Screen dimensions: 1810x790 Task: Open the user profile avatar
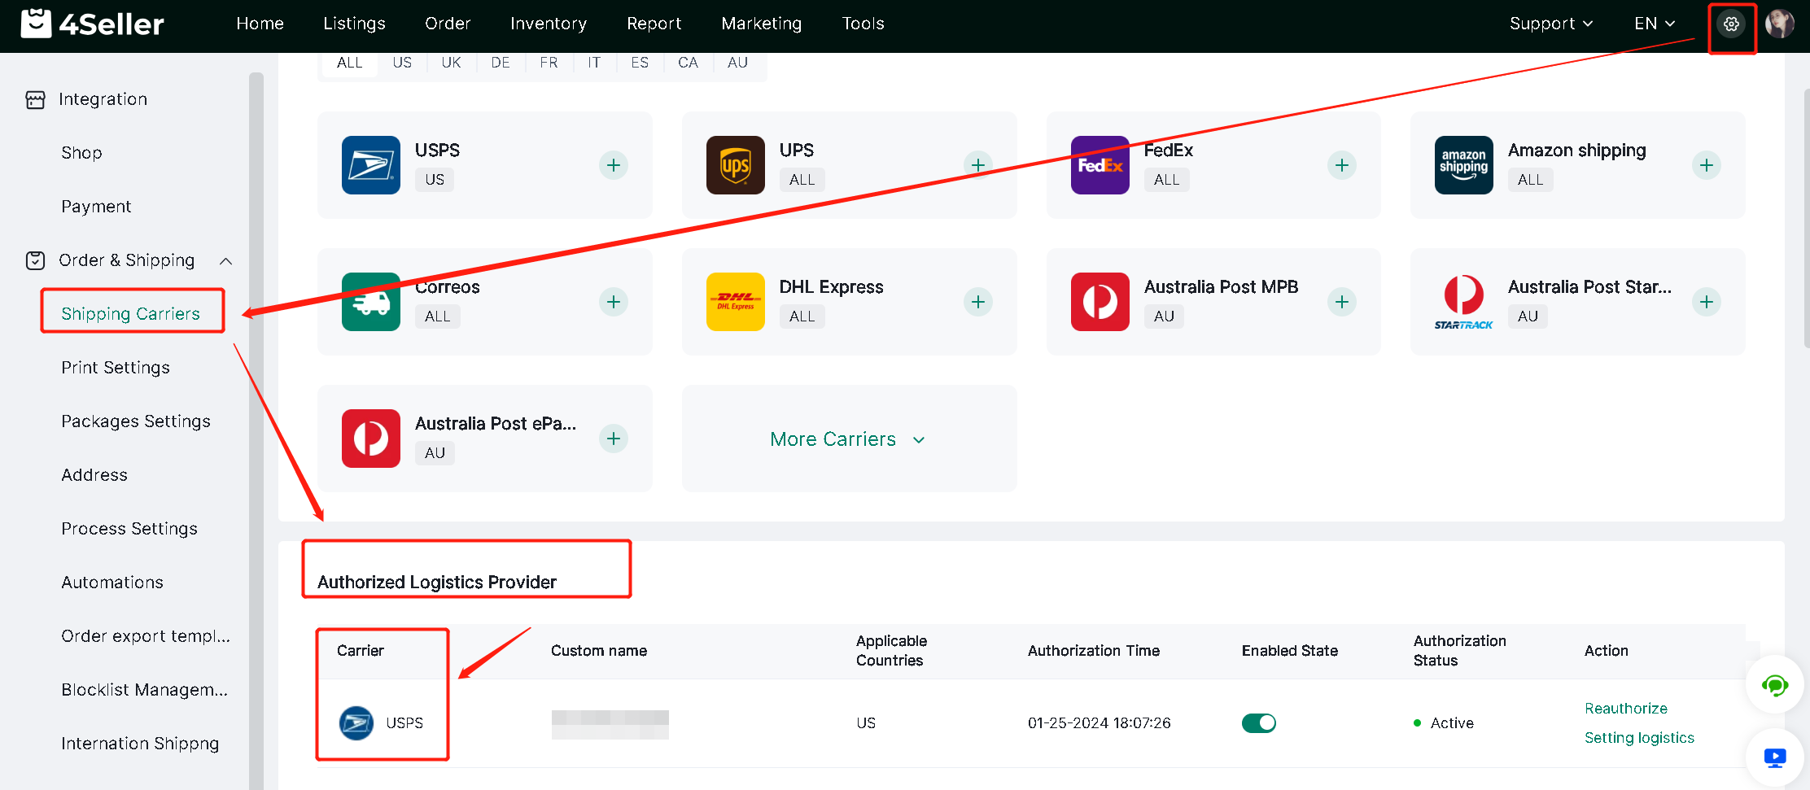tap(1779, 24)
